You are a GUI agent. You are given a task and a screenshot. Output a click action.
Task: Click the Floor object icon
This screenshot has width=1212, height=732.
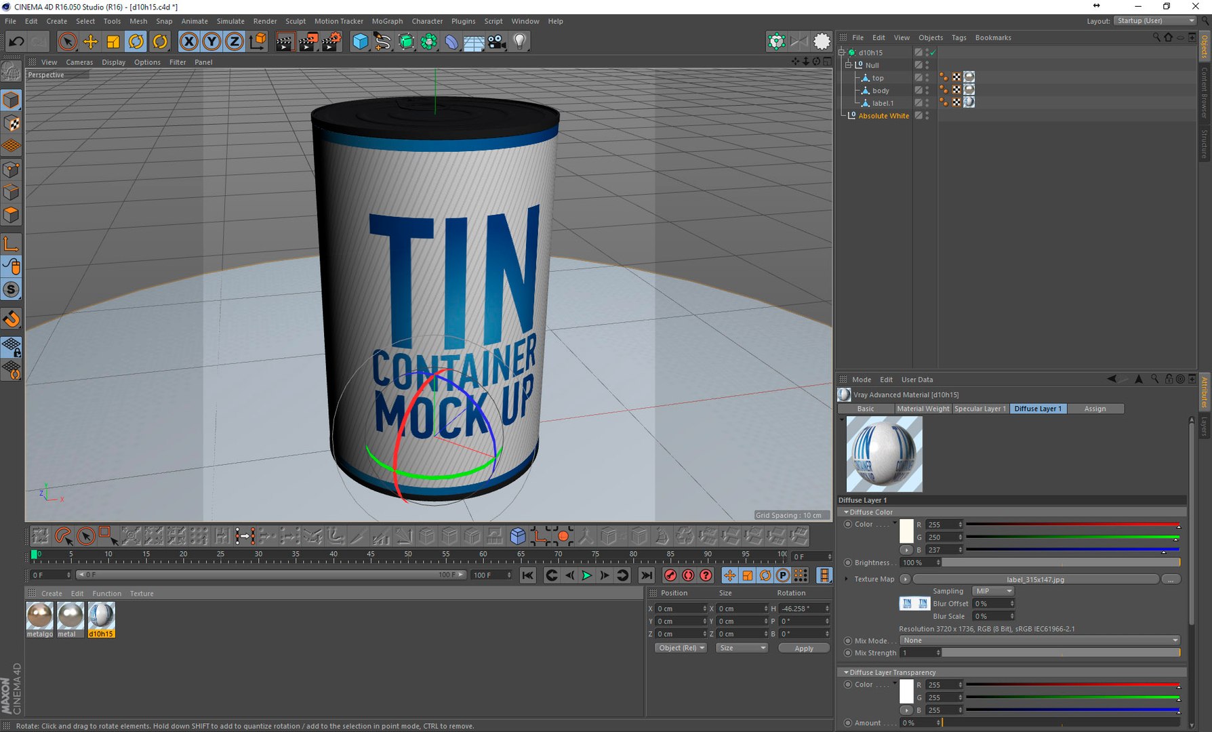coord(474,42)
